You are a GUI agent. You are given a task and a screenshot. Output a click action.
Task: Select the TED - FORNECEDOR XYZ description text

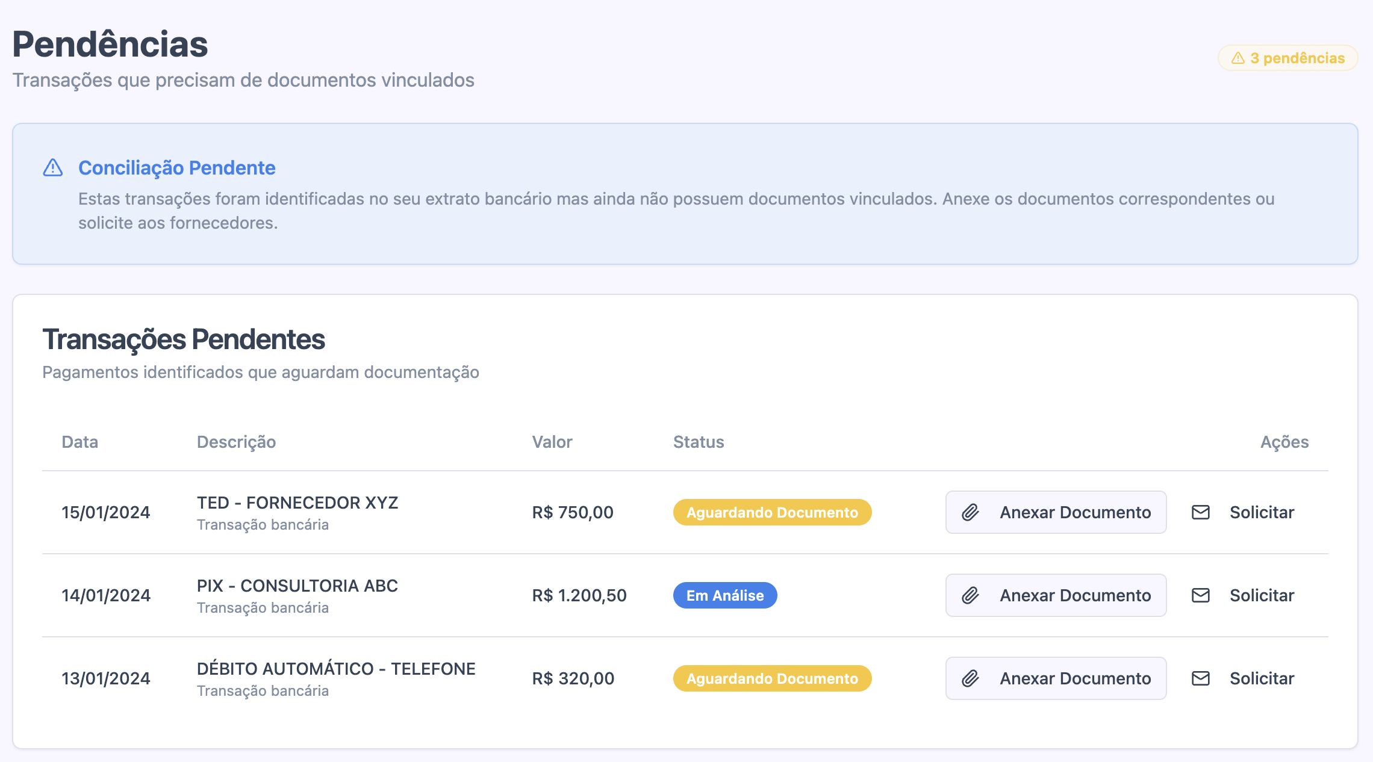pyautogui.click(x=297, y=503)
